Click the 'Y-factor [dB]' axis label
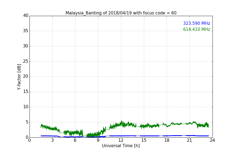236x157 pixels. point(19,77)
